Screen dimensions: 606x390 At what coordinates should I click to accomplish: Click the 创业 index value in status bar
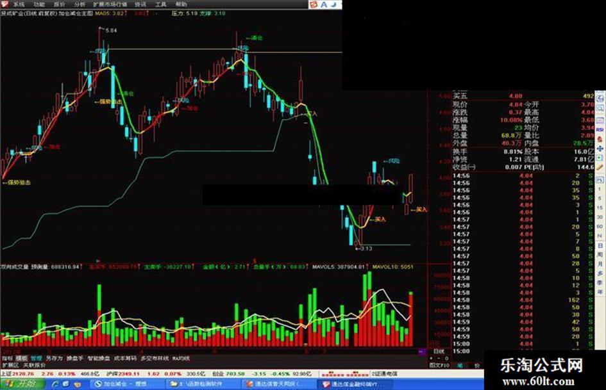tap(235, 374)
